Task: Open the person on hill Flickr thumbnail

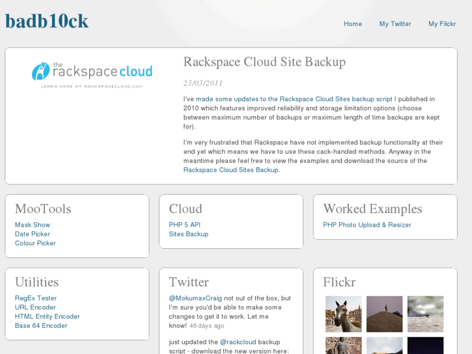Action: [x=384, y=314]
